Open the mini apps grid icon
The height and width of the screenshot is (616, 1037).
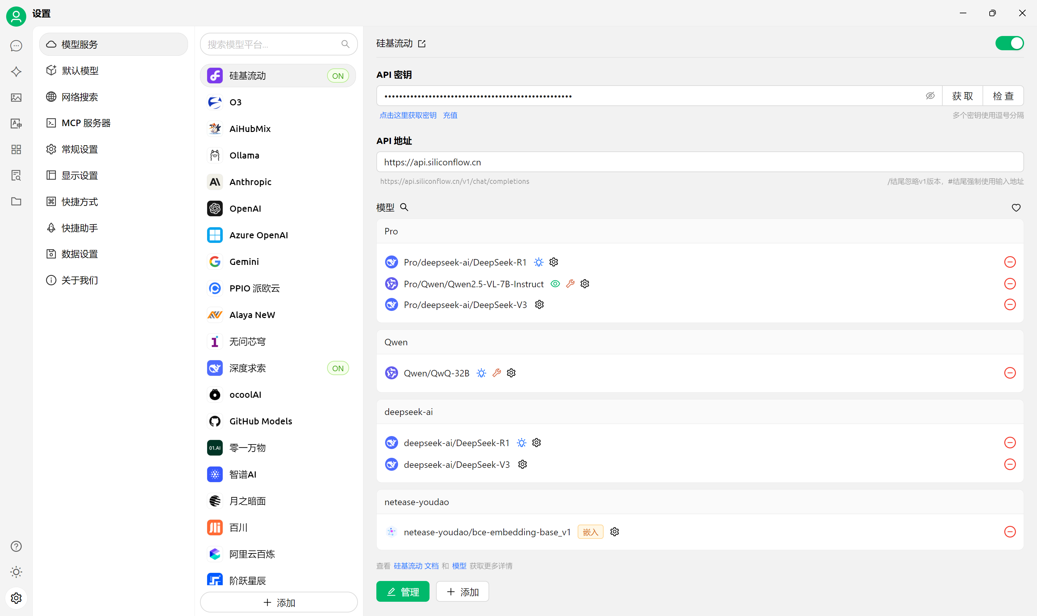16,149
